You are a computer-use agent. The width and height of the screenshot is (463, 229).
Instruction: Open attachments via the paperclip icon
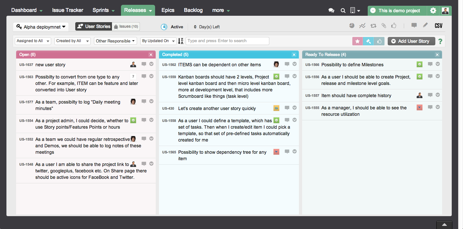384,26
